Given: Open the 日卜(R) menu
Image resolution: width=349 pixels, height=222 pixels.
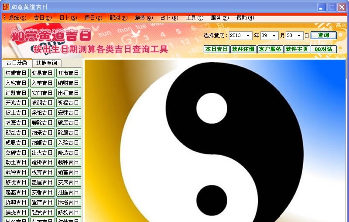Looking at the screenshot, I should [68, 18].
